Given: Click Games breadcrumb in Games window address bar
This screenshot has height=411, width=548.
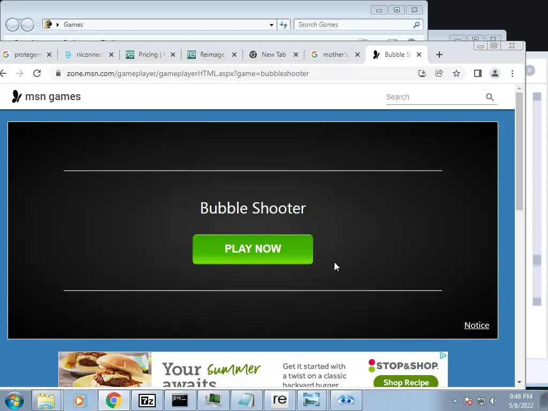Looking at the screenshot, I should coord(73,25).
